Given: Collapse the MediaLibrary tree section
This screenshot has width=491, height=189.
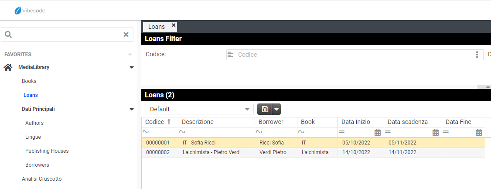Looking at the screenshot, I should (x=132, y=67).
